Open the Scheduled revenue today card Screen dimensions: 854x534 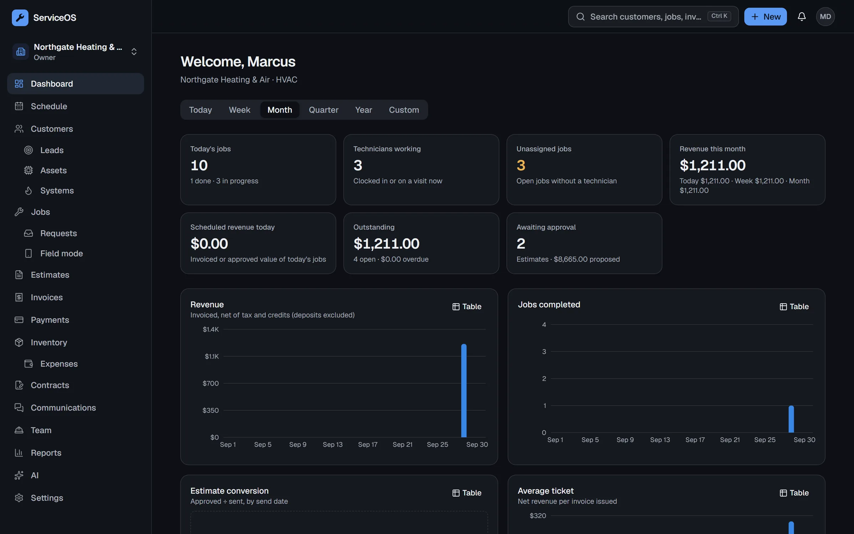coord(258,243)
